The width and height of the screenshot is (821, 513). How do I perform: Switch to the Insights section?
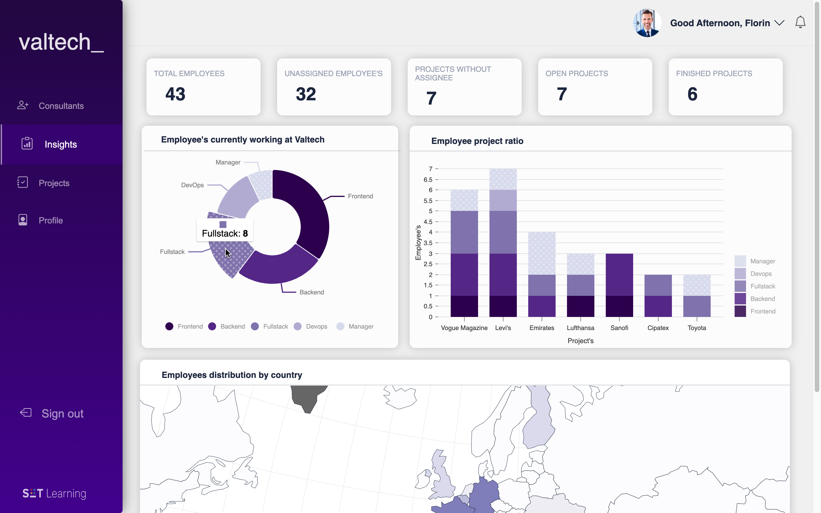pos(61,144)
